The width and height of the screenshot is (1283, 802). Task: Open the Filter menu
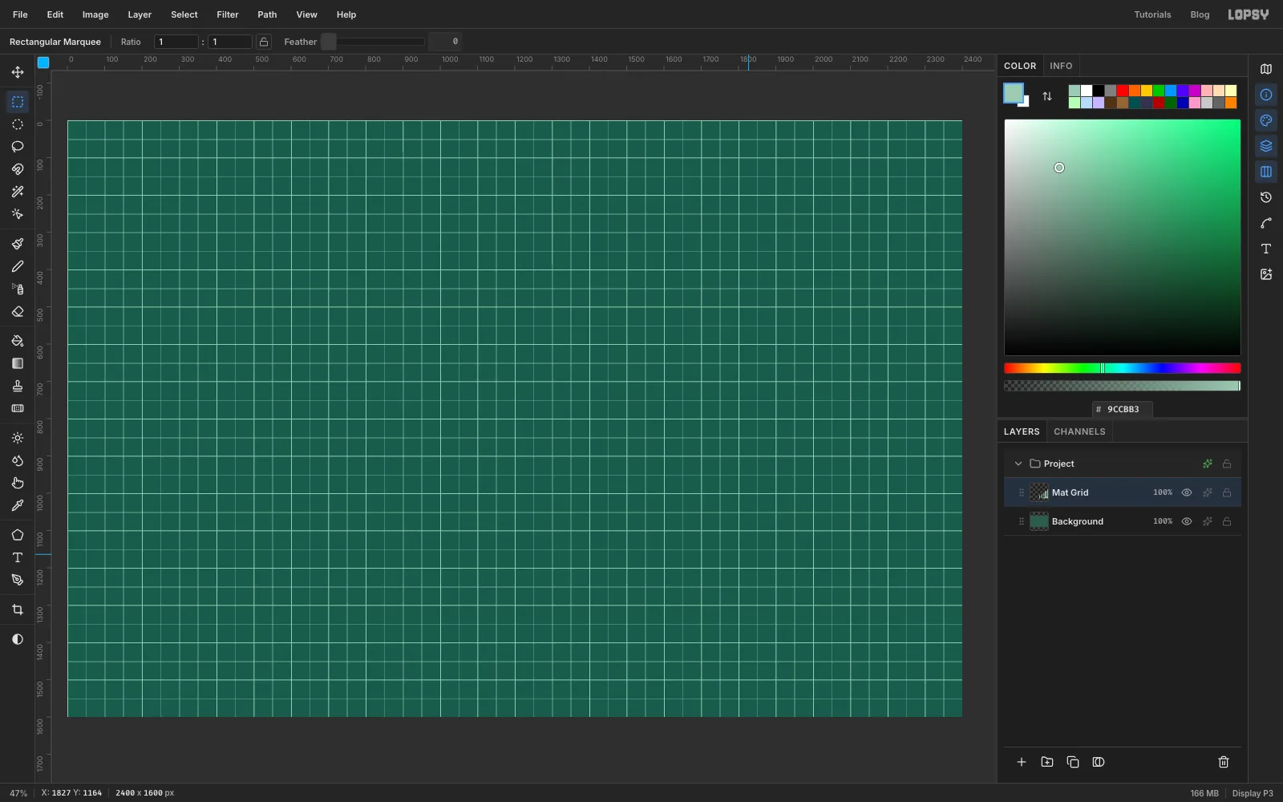228,14
